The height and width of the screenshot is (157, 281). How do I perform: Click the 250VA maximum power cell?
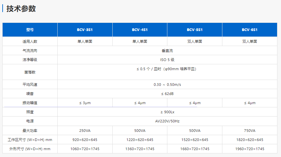point(85,131)
